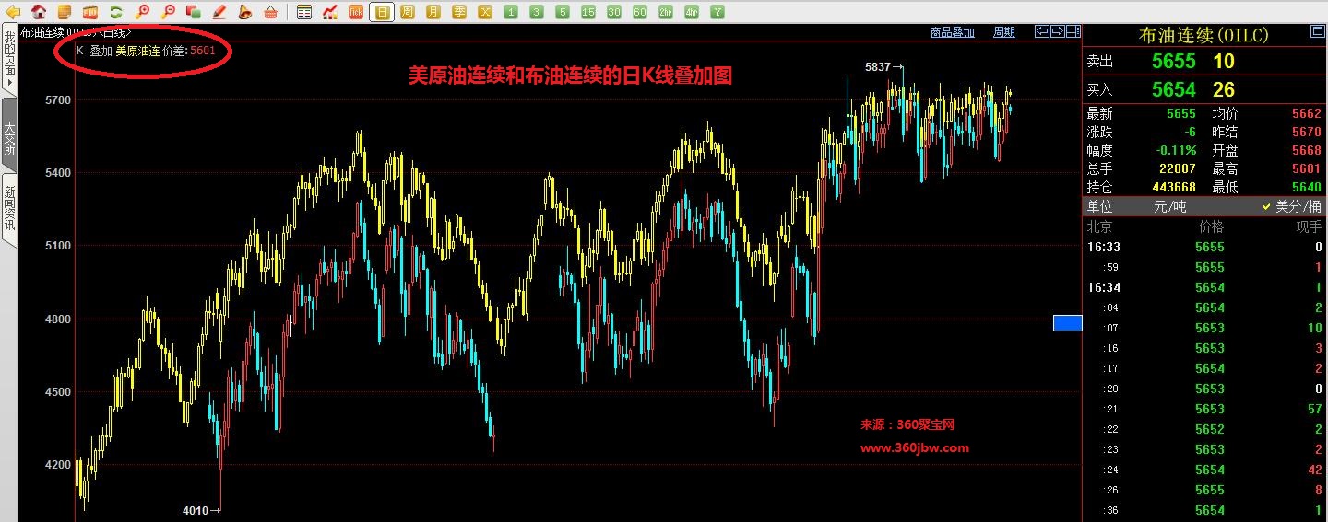The image size is (1328, 522).
Task: Click the second magnifier zoom icon
Action: pos(168,12)
